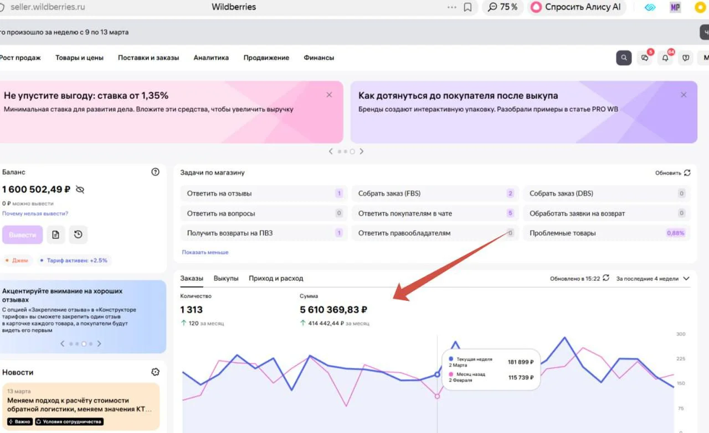Screen dimensions: 709x433
Task: Click the tooltip value '181 899 ₽'
Action: (x=521, y=362)
